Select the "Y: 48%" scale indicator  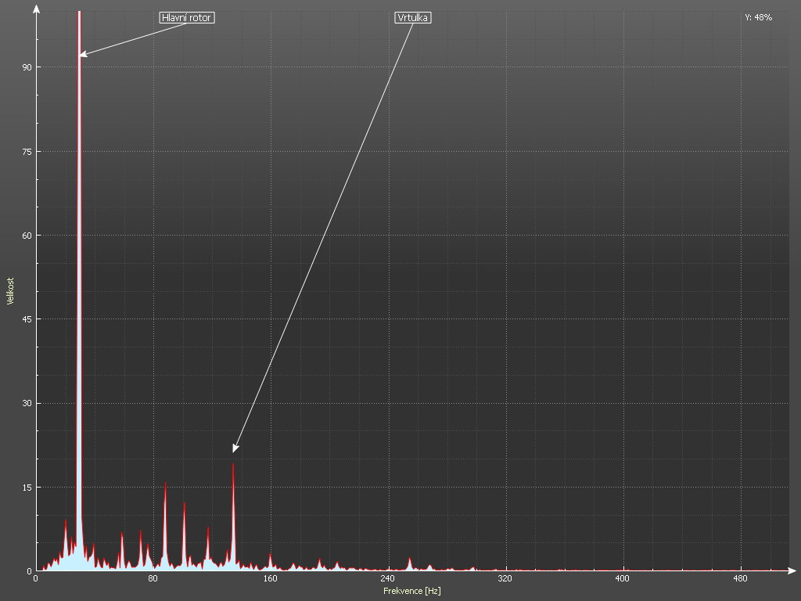758,17
